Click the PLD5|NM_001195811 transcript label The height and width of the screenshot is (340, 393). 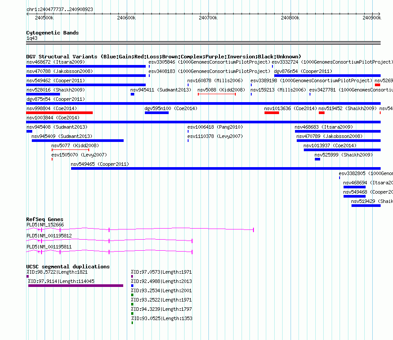pyautogui.click(x=49, y=247)
